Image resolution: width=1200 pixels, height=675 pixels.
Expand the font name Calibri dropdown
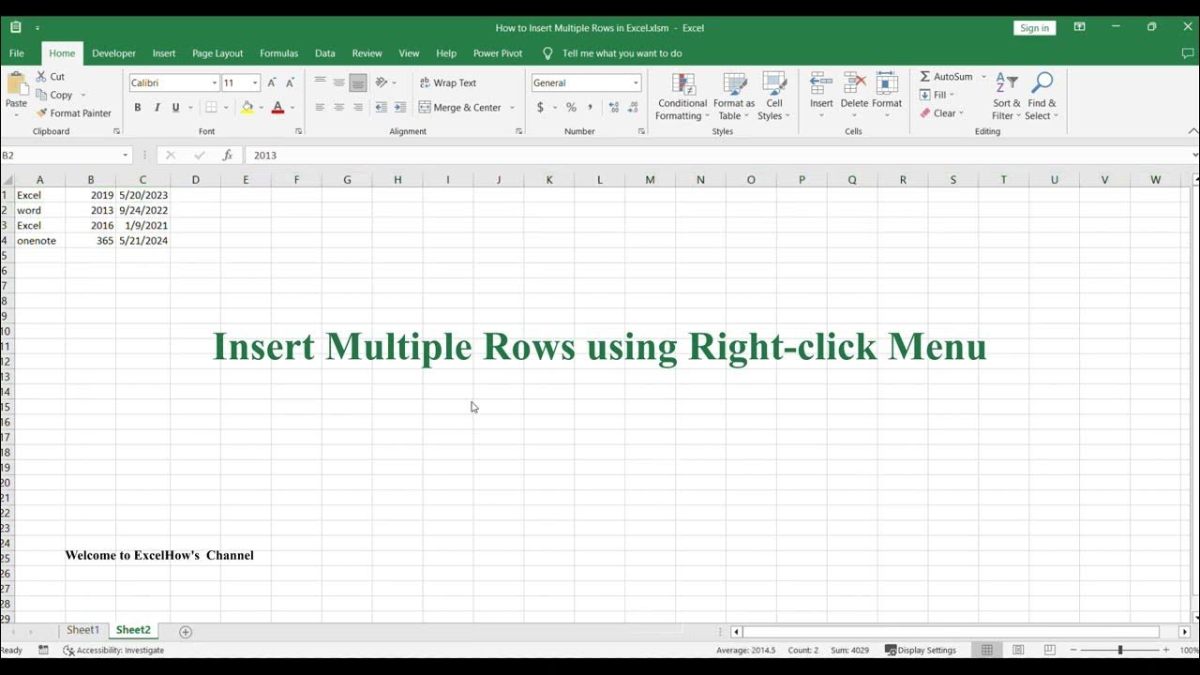pos(214,82)
